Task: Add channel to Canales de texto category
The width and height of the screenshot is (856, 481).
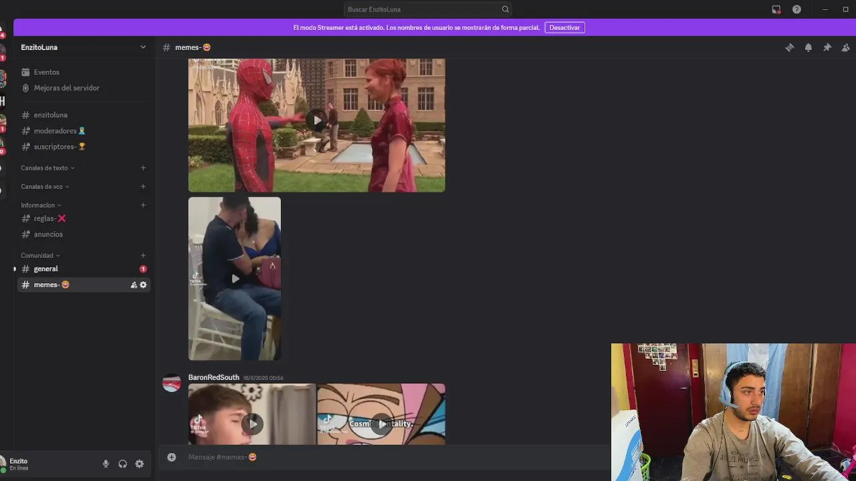Action: coord(143,168)
